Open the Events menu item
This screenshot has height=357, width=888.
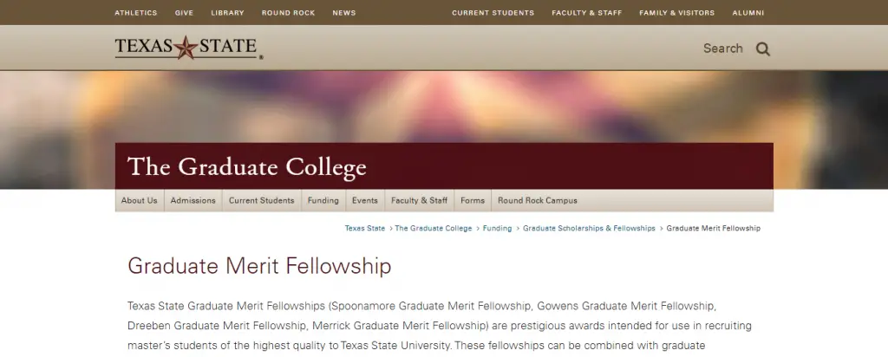(x=364, y=200)
